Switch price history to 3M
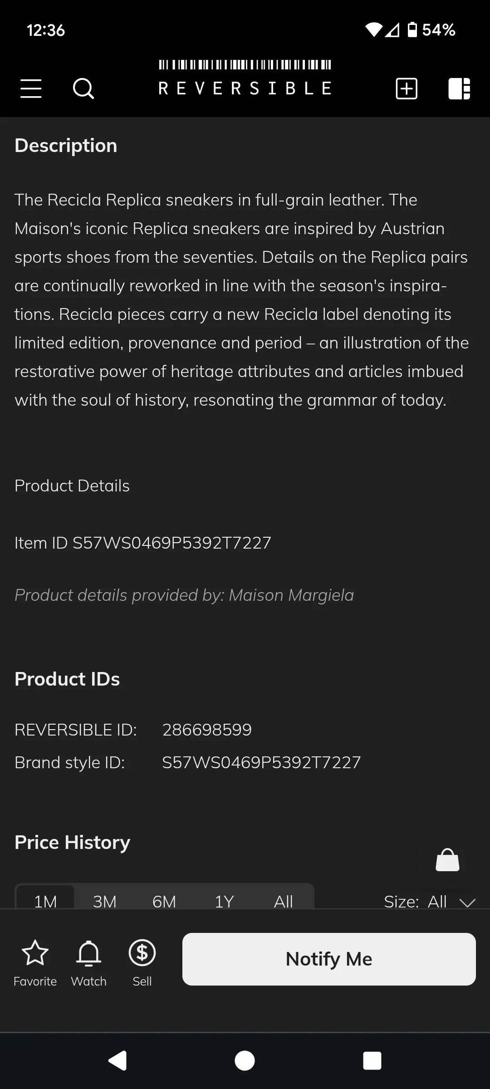 tap(104, 900)
